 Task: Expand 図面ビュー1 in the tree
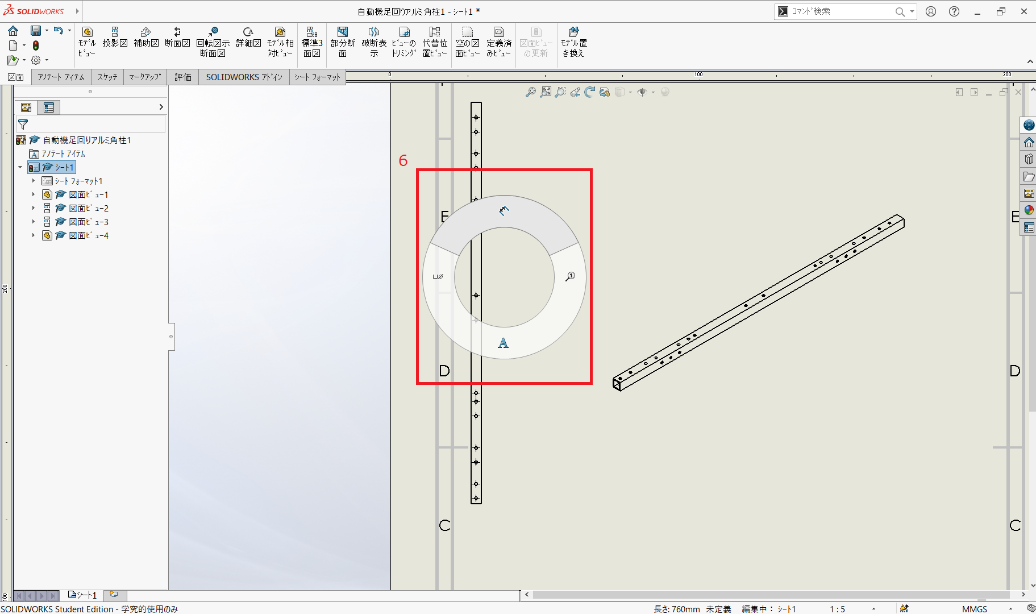coord(34,194)
